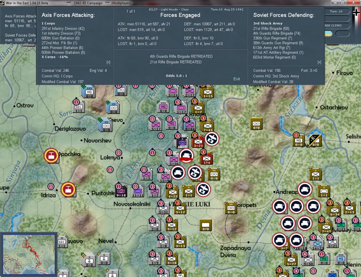
Task: Select the Soviet 3=13 rifle counter
Action: [x=180, y=242]
